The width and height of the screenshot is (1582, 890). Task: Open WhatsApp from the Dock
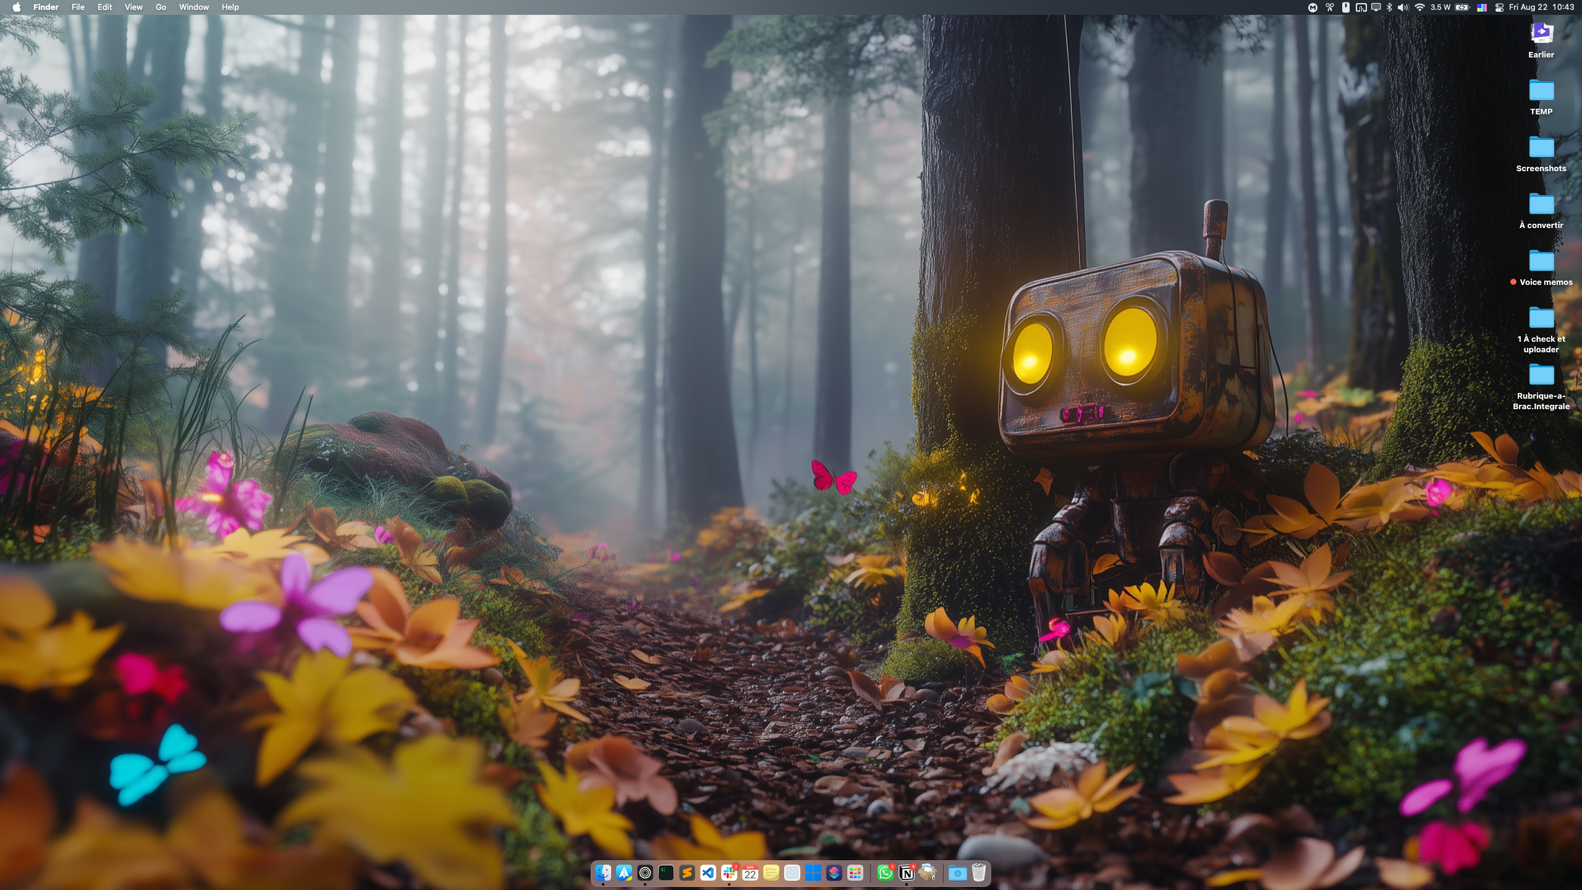pyautogui.click(x=885, y=873)
